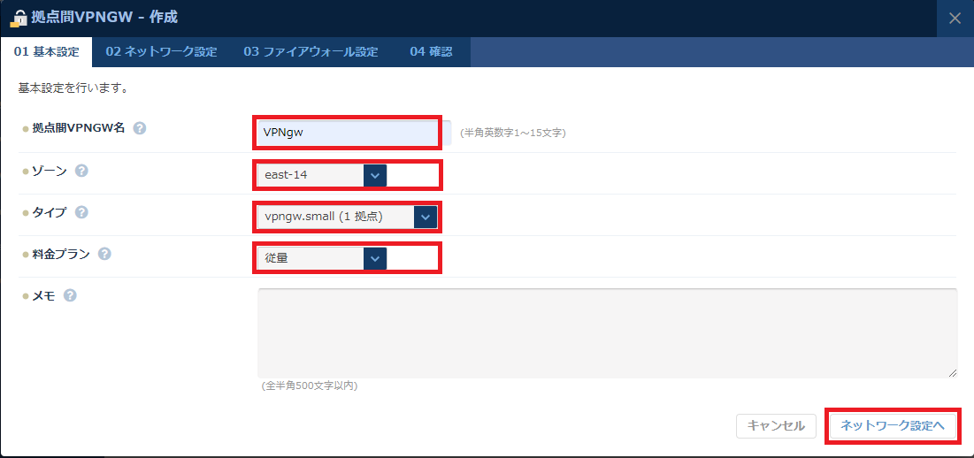Click the padlock icon in the title bar
The width and height of the screenshot is (974, 458).
17,19
